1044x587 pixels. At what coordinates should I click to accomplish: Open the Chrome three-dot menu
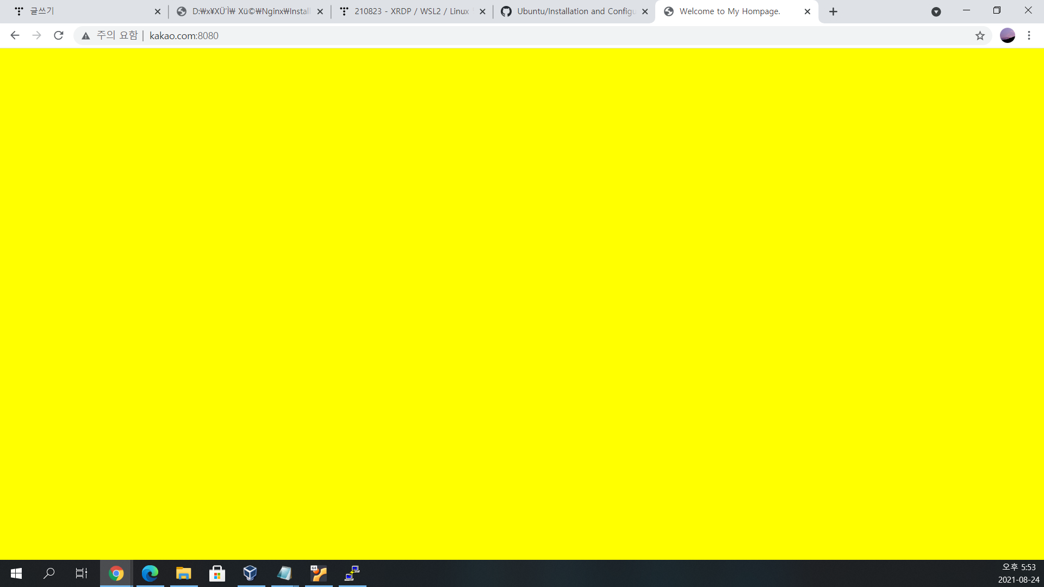(1029, 35)
